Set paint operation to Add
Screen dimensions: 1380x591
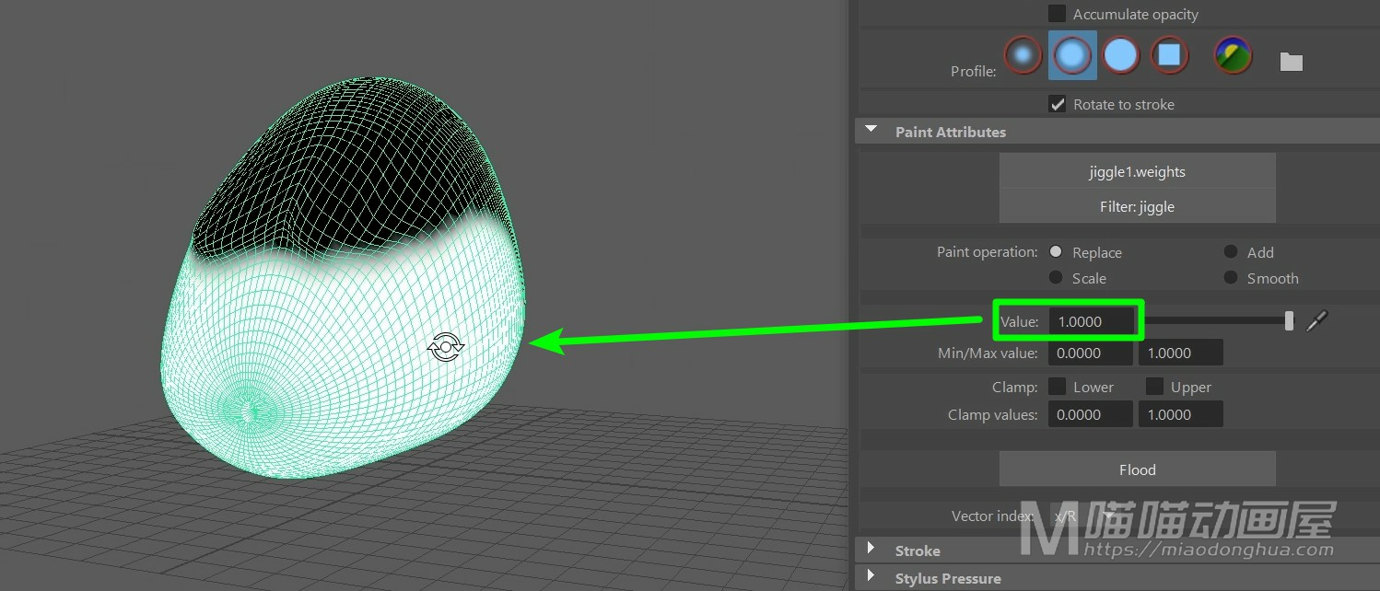coord(1231,252)
